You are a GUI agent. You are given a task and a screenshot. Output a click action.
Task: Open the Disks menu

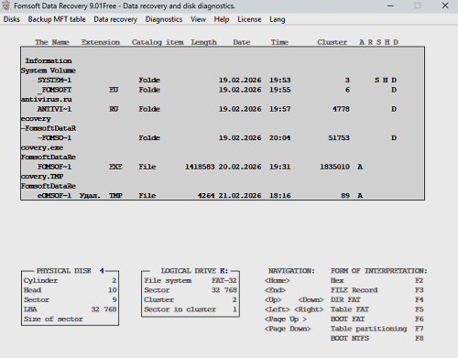[x=12, y=19]
